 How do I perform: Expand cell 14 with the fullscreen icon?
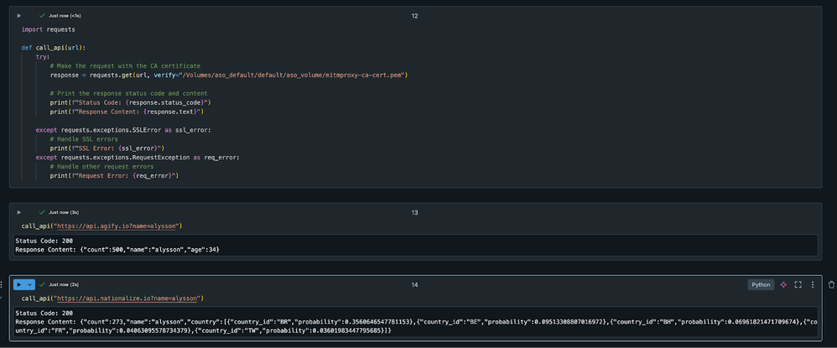click(798, 284)
